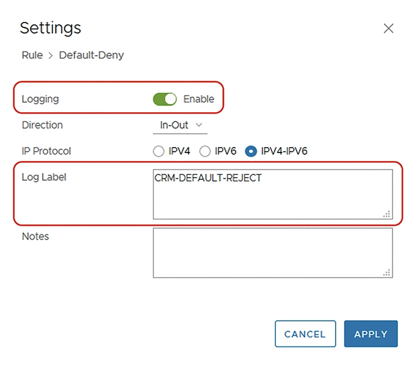Select the Default-Deny breadcrumb item

coord(92,56)
